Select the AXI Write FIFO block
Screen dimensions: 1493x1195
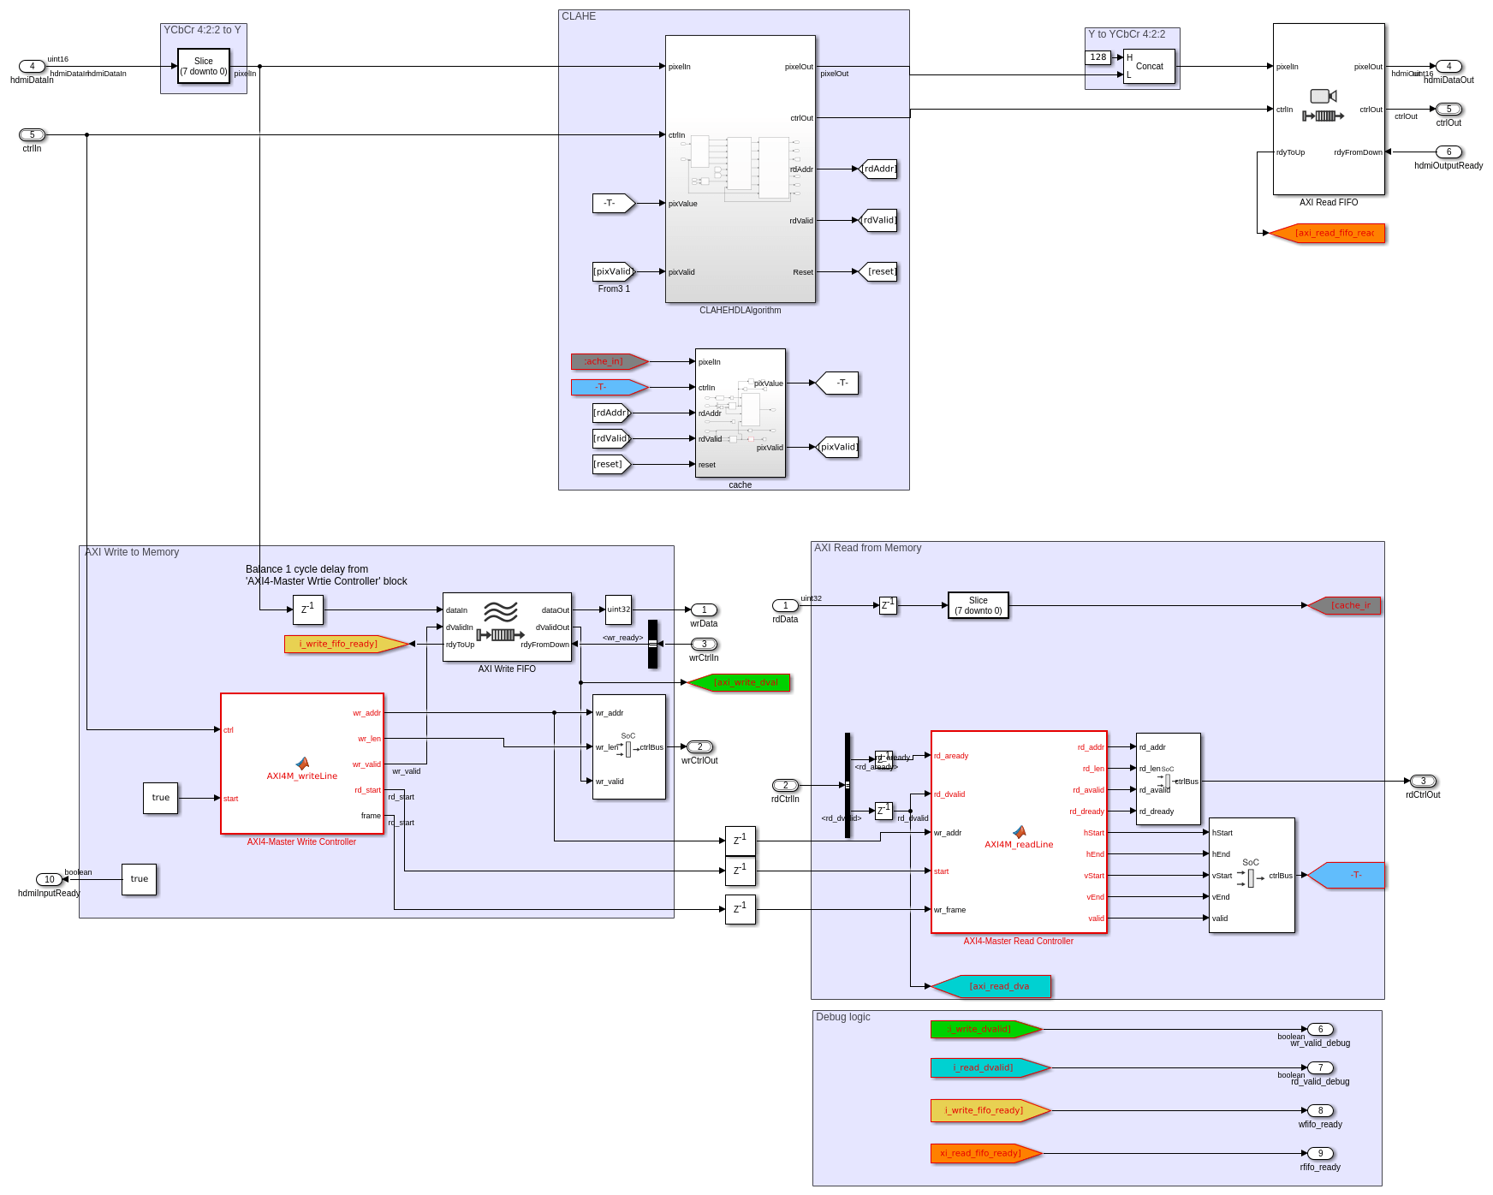[507, 627]
